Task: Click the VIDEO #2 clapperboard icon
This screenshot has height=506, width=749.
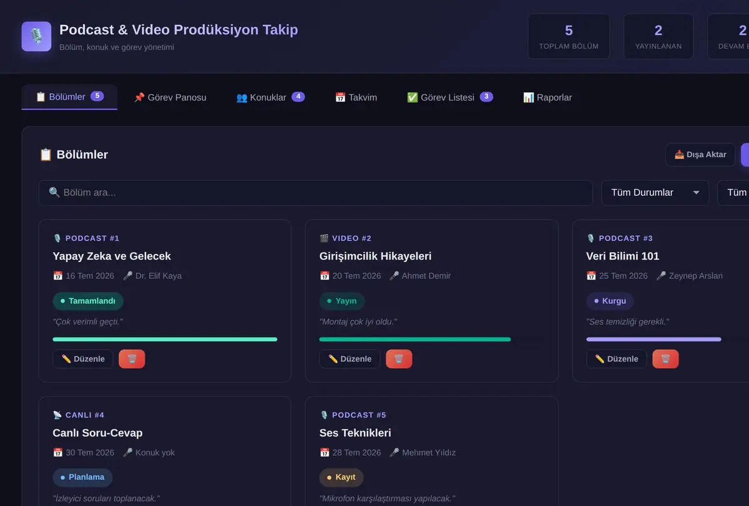Action: pos(324,238)
